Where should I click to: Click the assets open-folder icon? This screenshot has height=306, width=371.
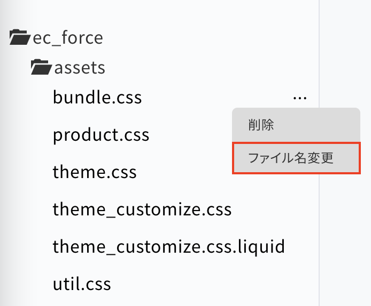point(41,67)
